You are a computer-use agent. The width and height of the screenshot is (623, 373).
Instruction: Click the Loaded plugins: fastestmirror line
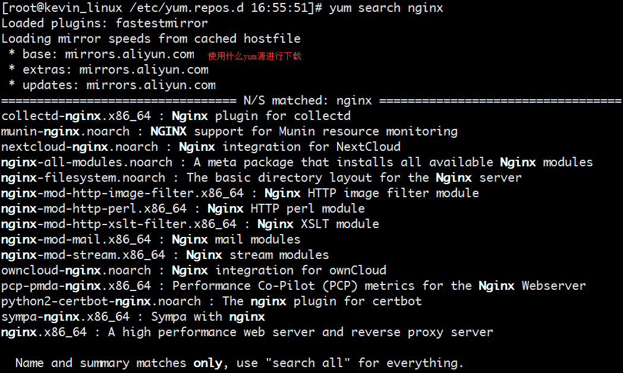pos(105,23)
